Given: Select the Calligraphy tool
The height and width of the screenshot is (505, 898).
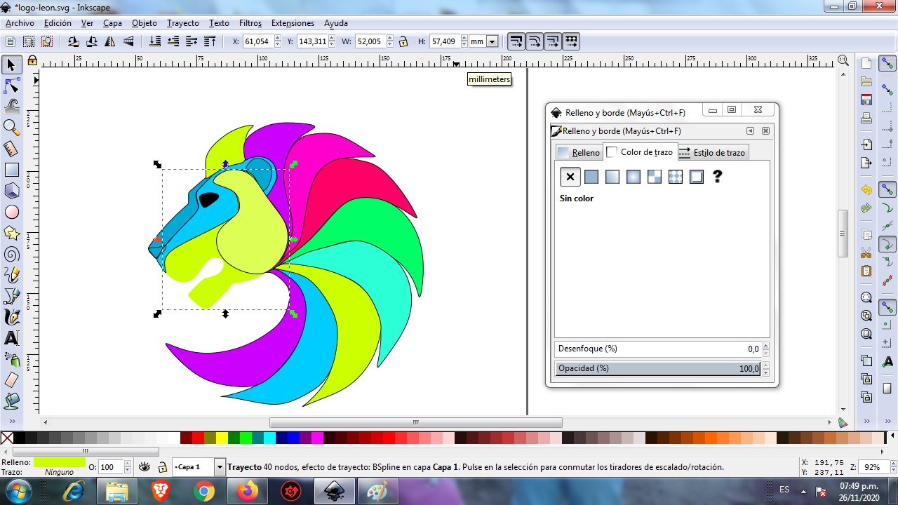Looking at the screenshot, I should tap(11, 317).
